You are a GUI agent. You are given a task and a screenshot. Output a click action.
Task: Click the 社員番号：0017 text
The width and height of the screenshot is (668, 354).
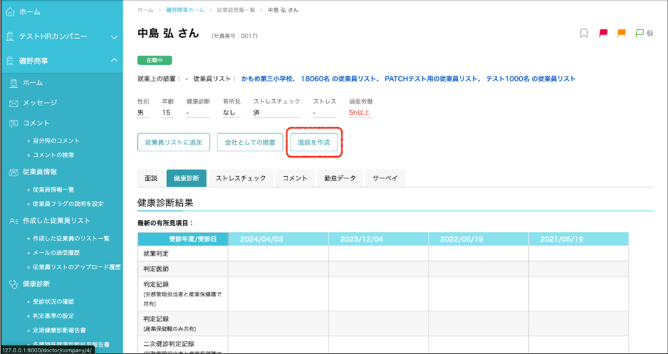(235, 36)
